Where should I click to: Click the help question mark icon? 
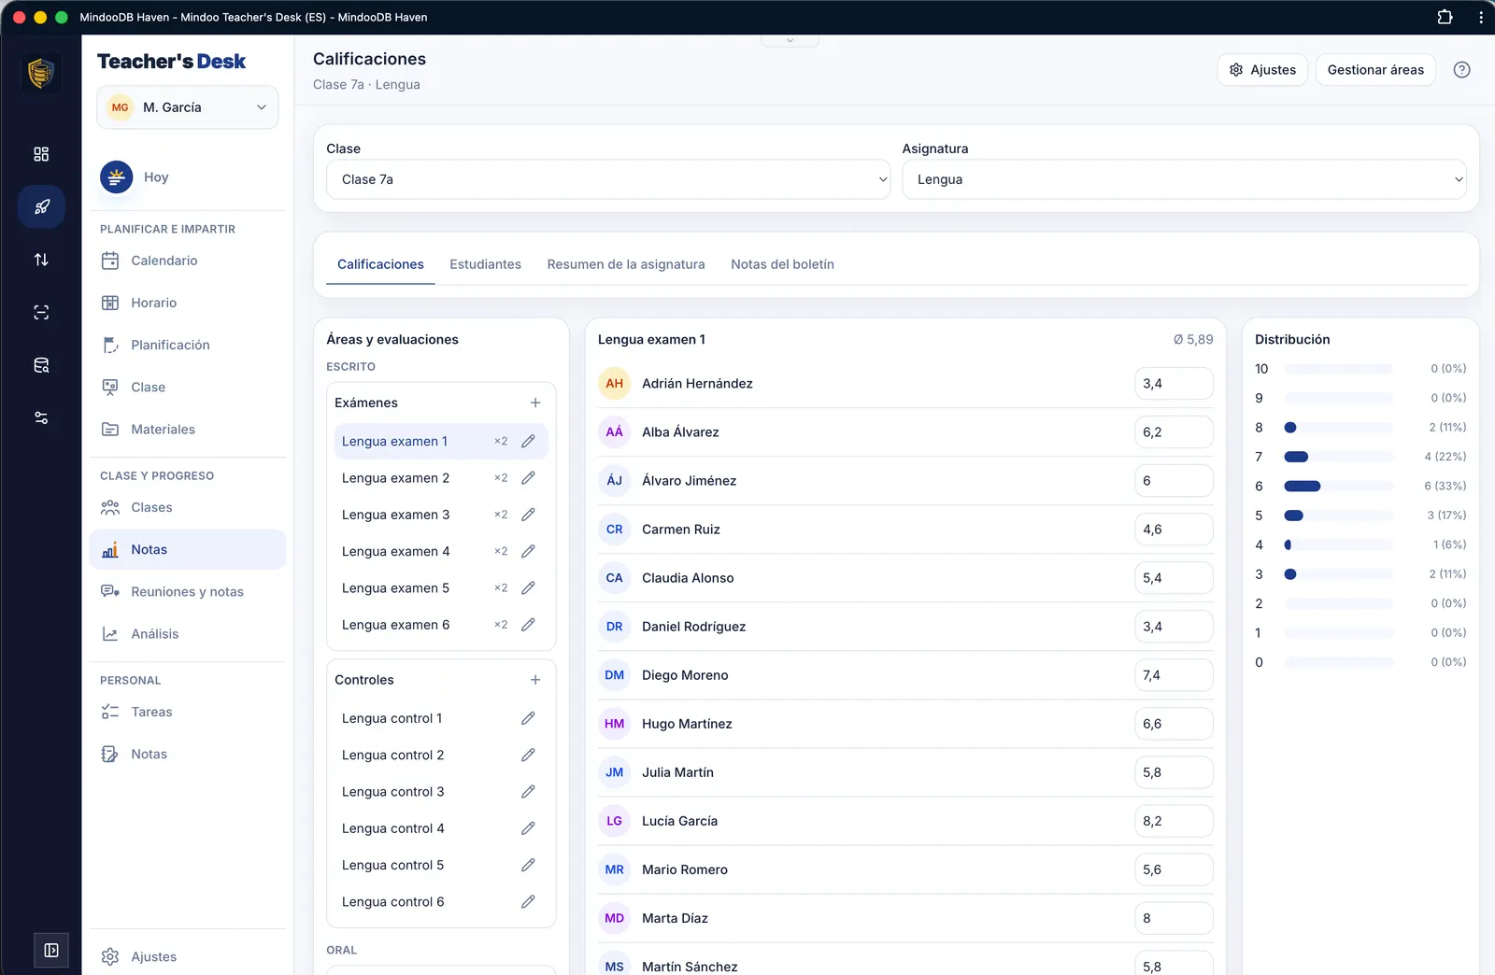point(1461,70)
